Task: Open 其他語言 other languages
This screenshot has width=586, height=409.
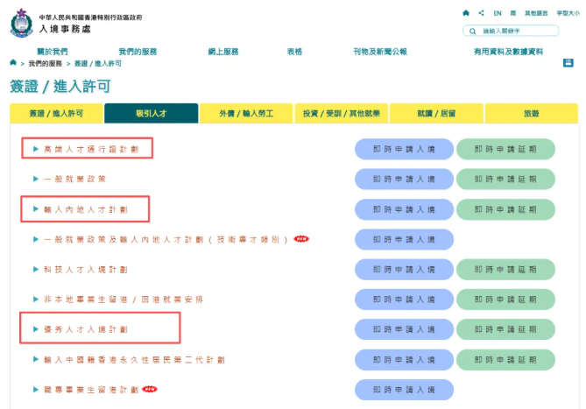Action: (x=536, y=13)
